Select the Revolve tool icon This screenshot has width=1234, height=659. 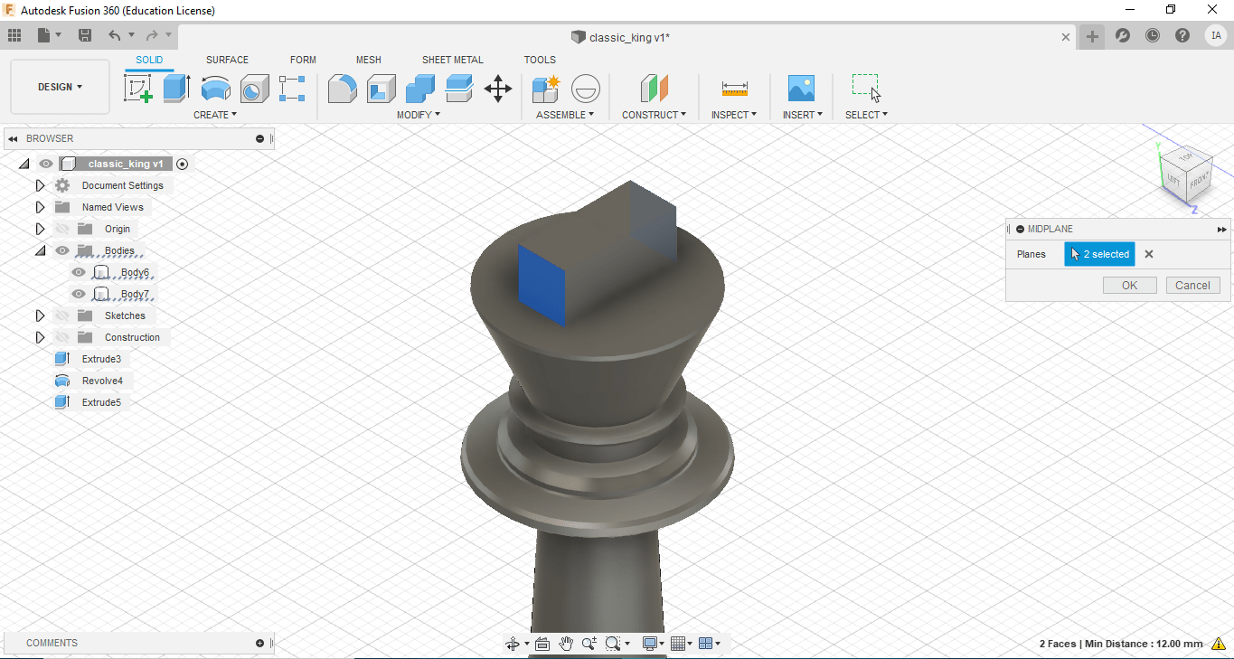(x=215, y=89)
